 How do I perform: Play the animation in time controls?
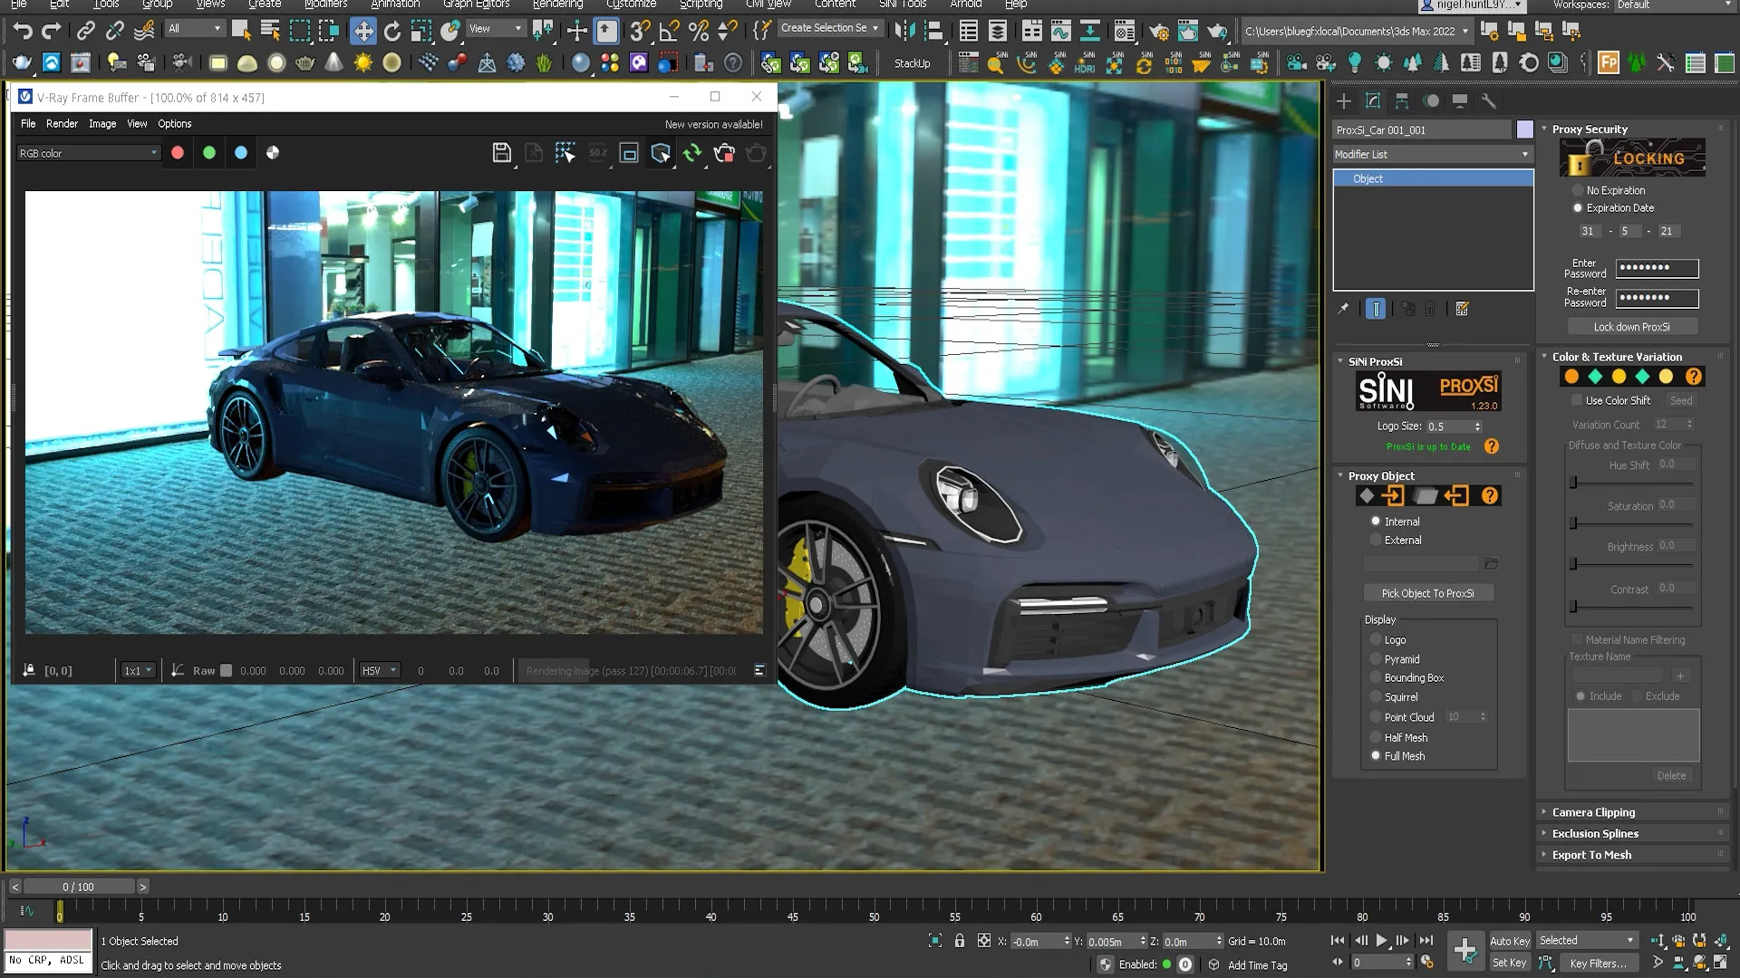(x=1381, y=941)
